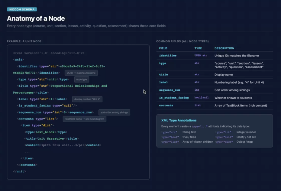Screen dimensions: 281x191
Task: Click the type="bool" annotation entry
Action: click(x=170, y=137)
